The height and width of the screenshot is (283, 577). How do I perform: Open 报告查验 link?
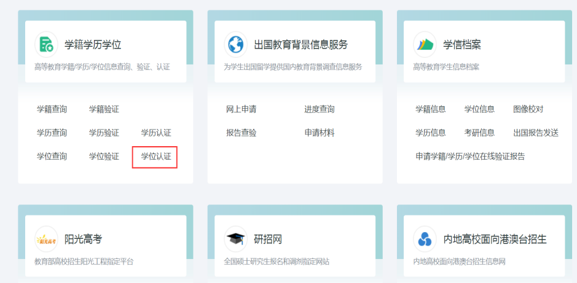tap(241, 133)
